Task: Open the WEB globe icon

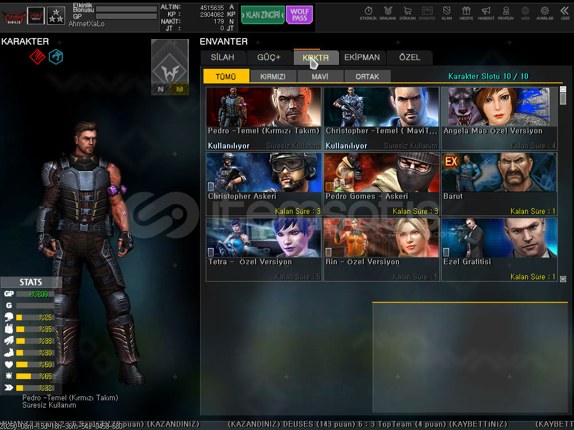Action: 525,13
